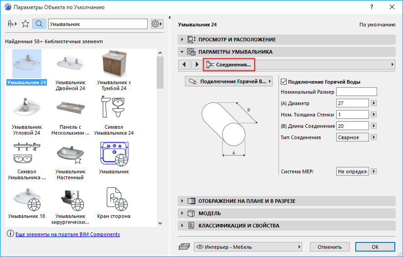Select Символ Умывальника 24 object
Screen dimensions: 403x257
[x=114, y=116]
